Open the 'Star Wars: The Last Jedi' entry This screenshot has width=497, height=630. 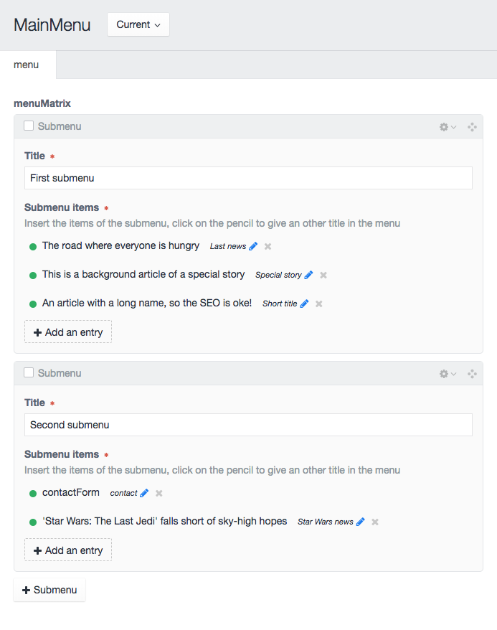(165, 521)
